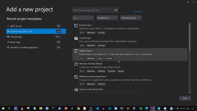Select the Empty Project template title
Viewport: 197px width, 111px height.
pos(85,25)
